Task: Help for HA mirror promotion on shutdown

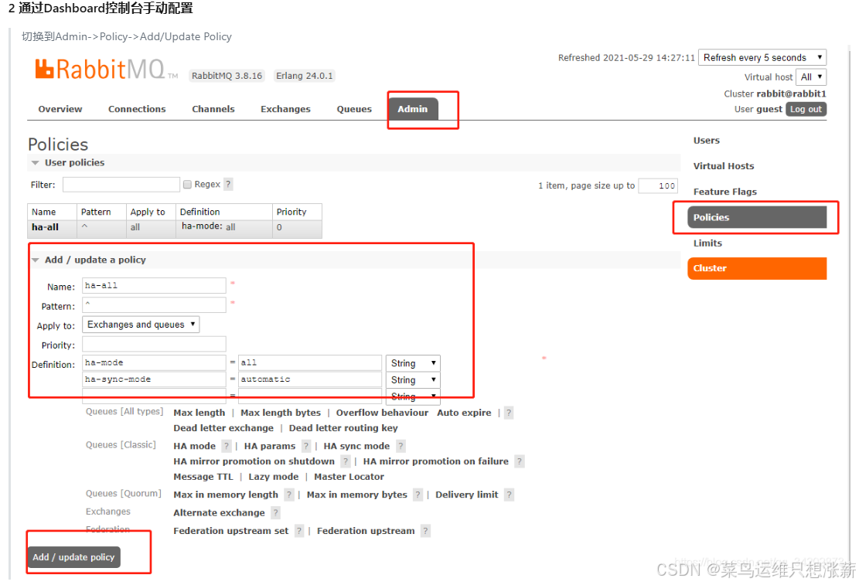Action: [345, 462]
